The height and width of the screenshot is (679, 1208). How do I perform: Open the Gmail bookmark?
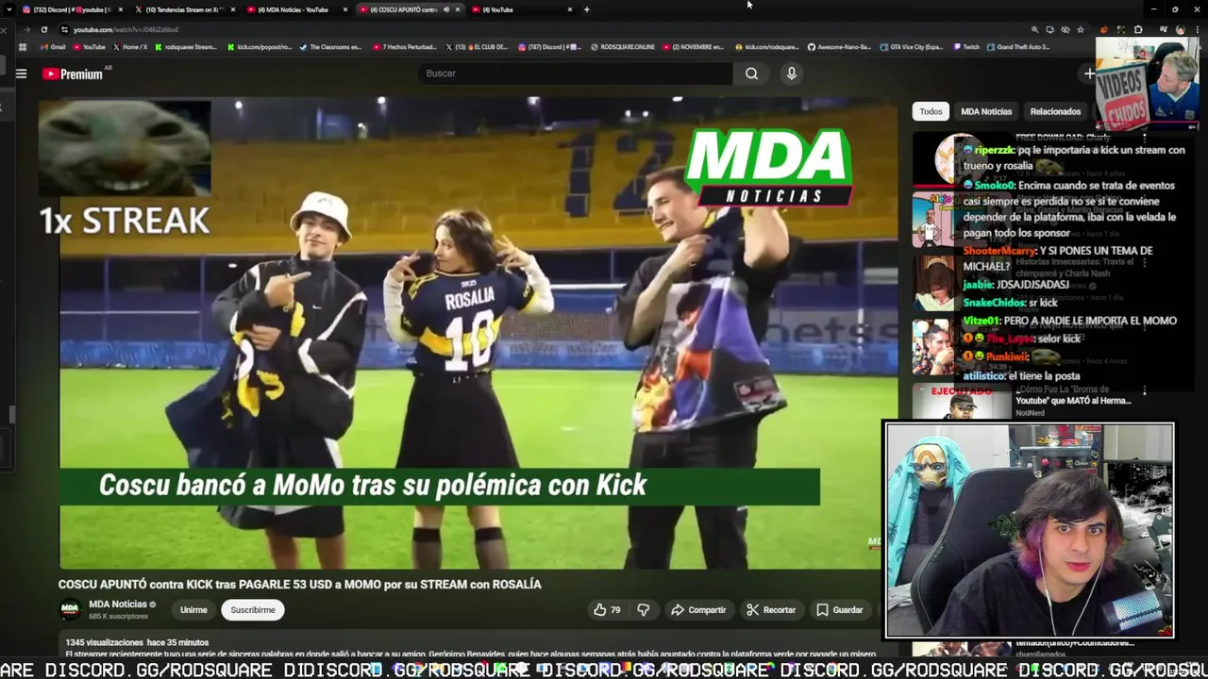(53, 46)
